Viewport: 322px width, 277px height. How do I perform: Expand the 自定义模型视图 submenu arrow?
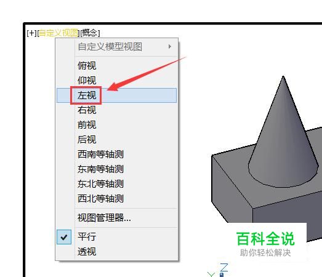[170, 47]
